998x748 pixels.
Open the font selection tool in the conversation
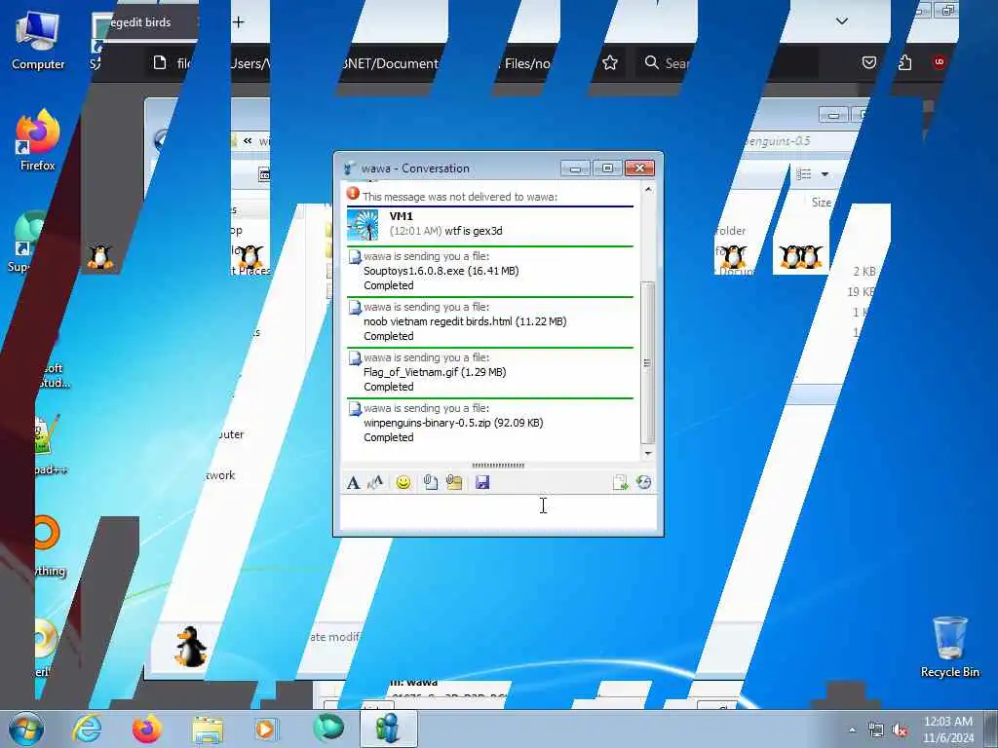click(x=353, y=483)
